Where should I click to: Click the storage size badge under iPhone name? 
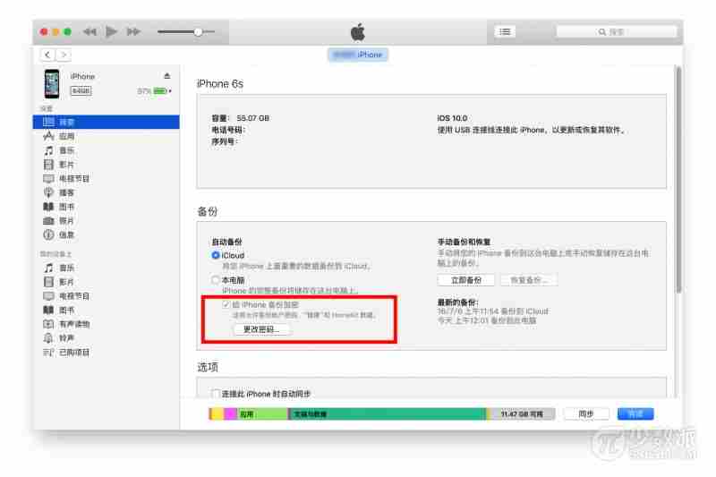81,90
